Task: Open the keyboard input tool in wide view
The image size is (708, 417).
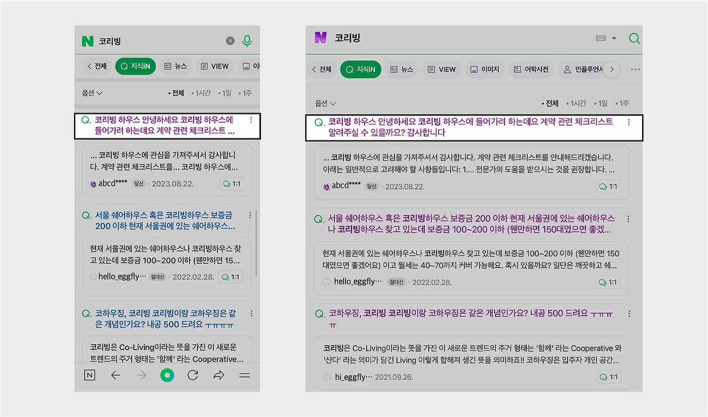Action: click(601, 38)
